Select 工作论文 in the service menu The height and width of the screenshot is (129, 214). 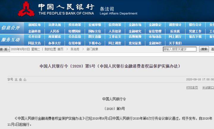[115, 37]
